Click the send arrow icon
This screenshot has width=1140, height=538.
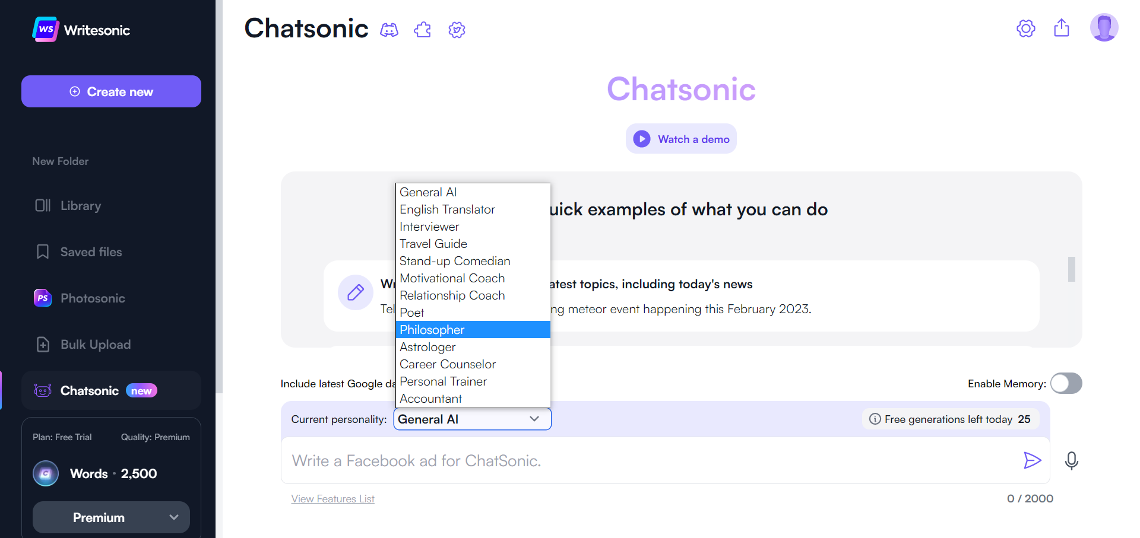click(1033, 460)
